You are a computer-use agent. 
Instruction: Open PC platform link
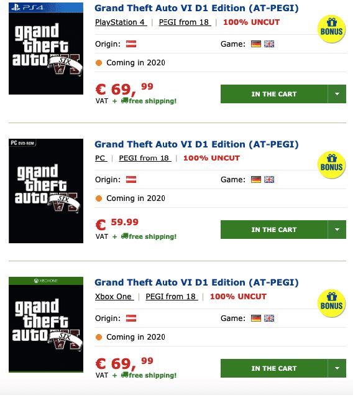101,158
